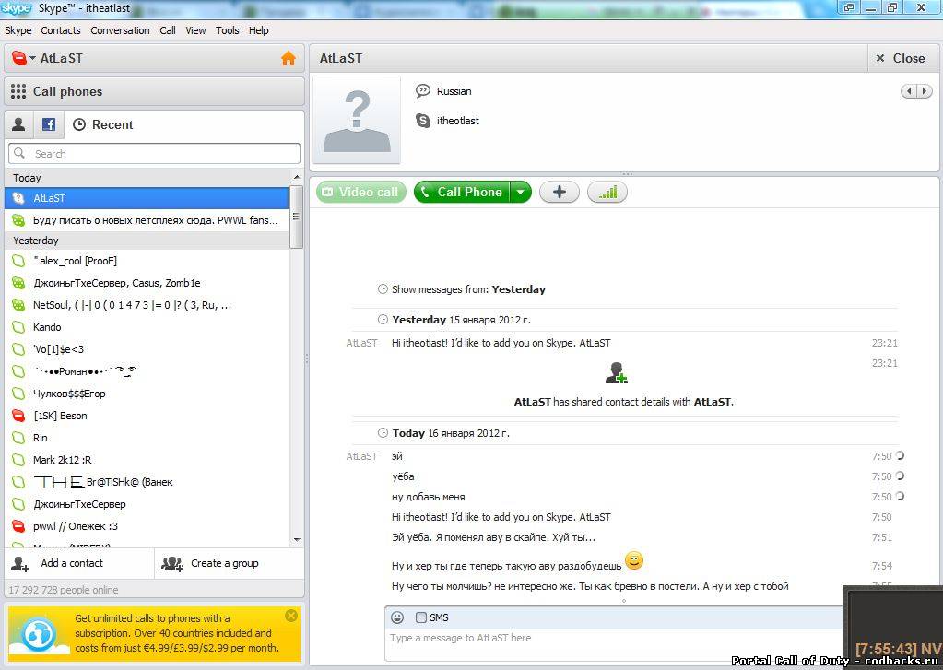943x670 pixels.
Task: Click the left profile pager arrow
Action: coord(909,91)
